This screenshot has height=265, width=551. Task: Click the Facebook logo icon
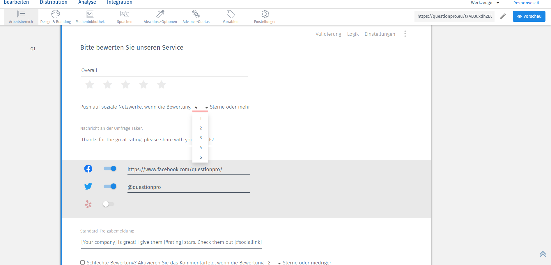(x=88, y=169)
